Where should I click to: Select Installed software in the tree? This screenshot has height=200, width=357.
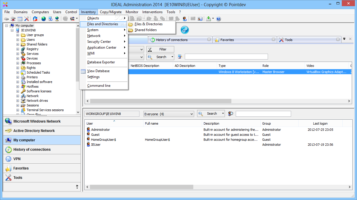pyautogui.click(x=39, y=82)
